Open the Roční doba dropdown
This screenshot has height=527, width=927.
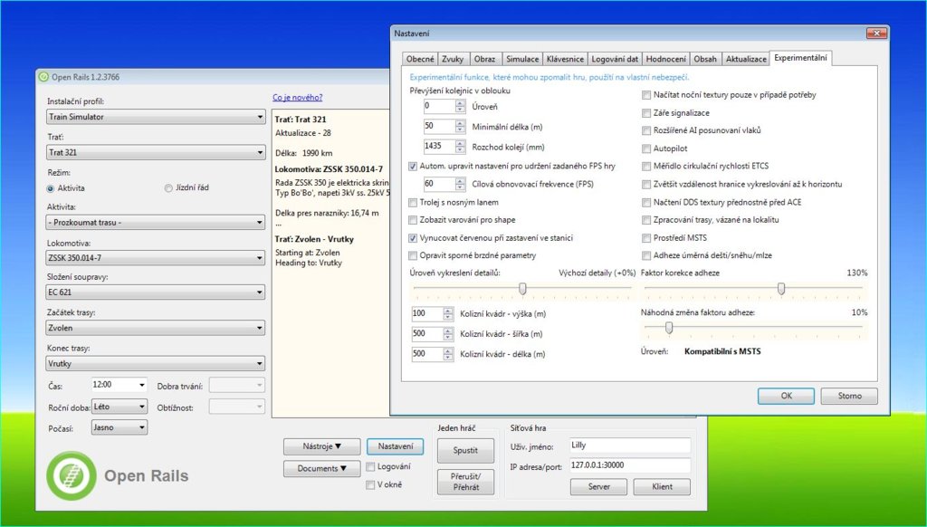[119, 407]
